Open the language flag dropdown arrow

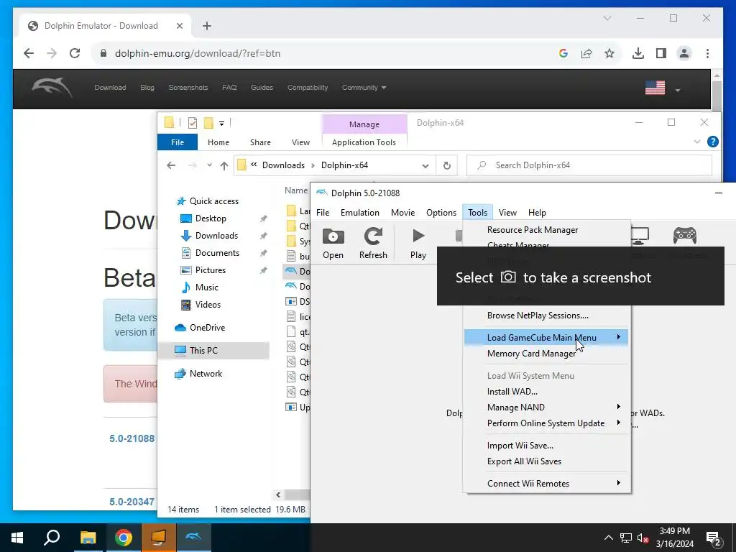click(677, 90)
